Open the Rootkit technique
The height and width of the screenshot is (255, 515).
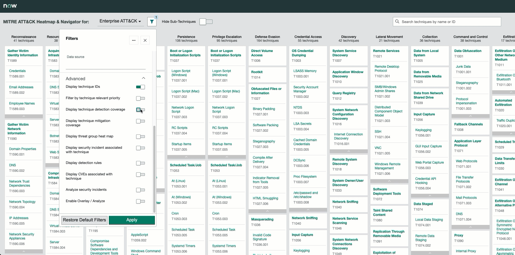pyautogui.click(x=257, y=72)
